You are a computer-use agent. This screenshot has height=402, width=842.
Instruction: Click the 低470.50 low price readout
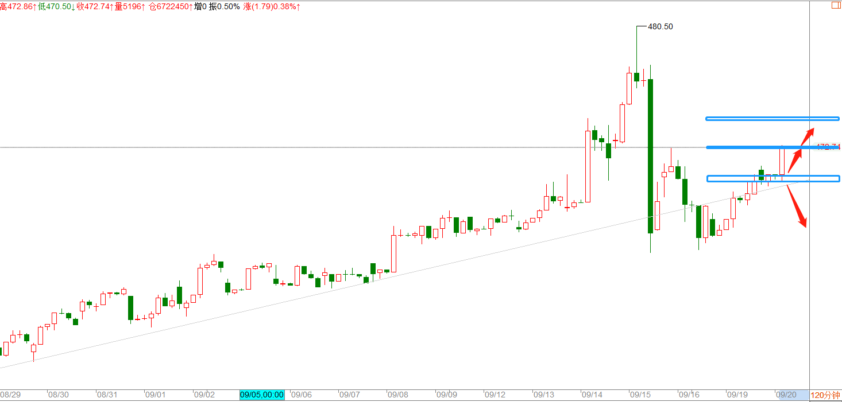[x=57, y=6]
